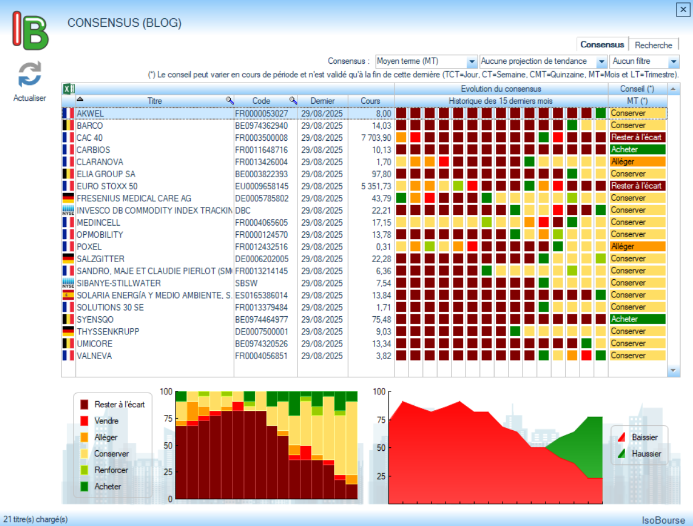The width and height of the screenshot is (693, 526).
Task: Select the OPMOBILITY row title
Action: (x=100, y=235)
